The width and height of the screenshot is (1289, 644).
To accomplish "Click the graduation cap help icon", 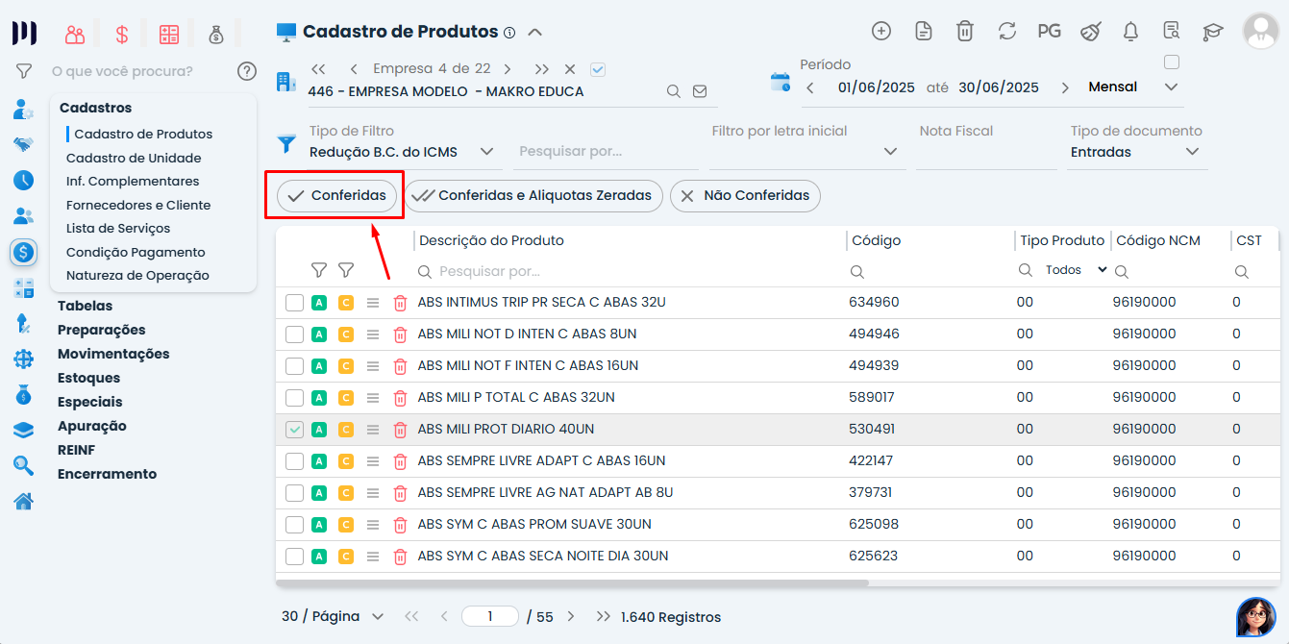I will [x=1212, y=32].
